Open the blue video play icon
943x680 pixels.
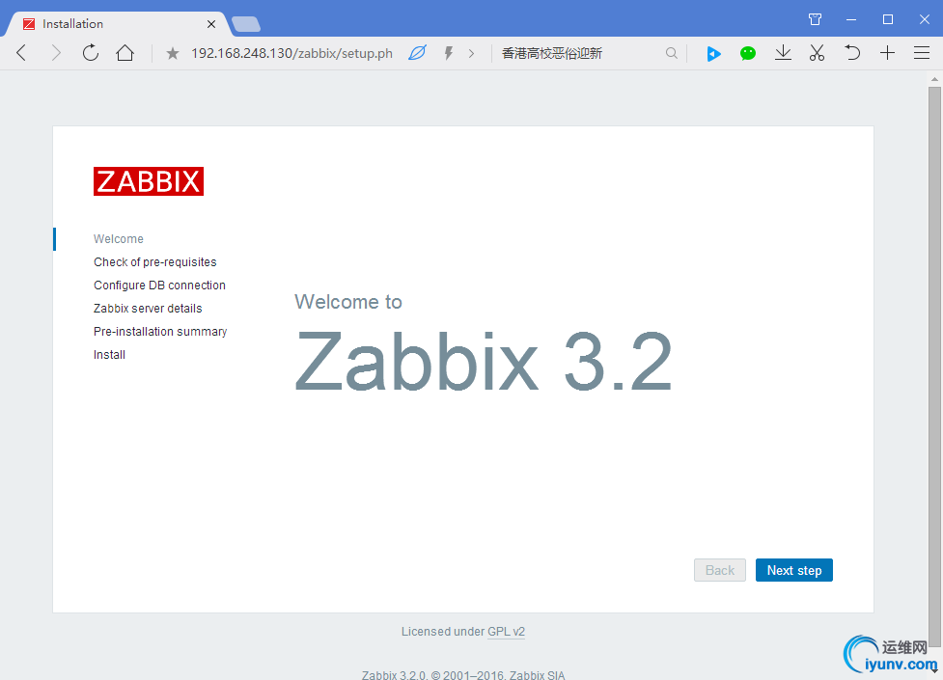[713, 53]
